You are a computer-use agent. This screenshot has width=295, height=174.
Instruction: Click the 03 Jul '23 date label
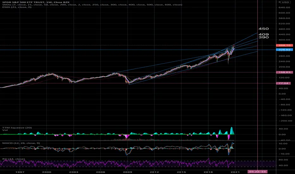pyautogui.click(x=257, y=171)
